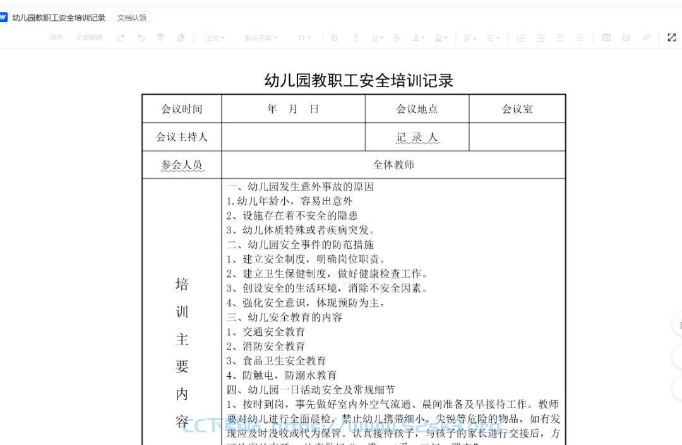Click the line 2、消防安全教育

click(x=266, y=347)
